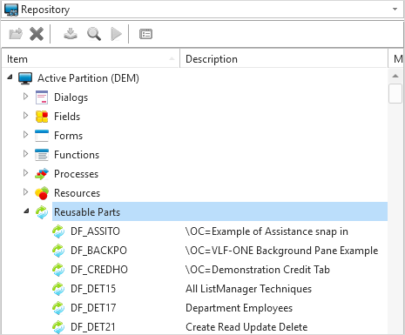The height and width of the screenshot is (335, 405).
Task: Collapse the Active Partition (DEM) node
Action: 10,77
